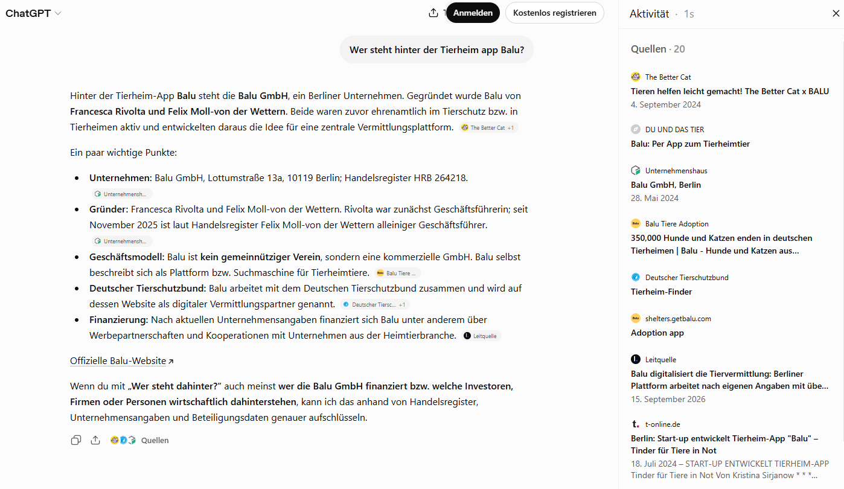Click the Anmelden button
Viewport: 844px width, 489px height.
(x=473, y=13)
